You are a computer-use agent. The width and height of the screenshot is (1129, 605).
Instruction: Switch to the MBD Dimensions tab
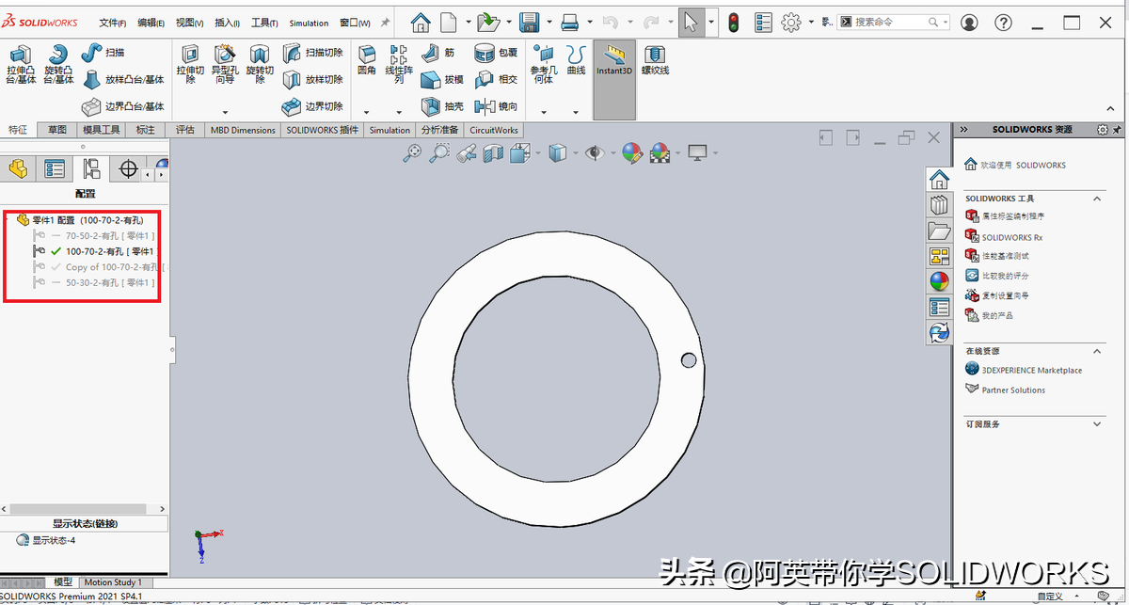(x=243, y=130)
